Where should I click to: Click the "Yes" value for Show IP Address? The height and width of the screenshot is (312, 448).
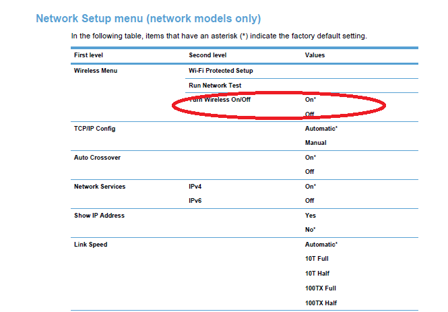tap(311, 216)
